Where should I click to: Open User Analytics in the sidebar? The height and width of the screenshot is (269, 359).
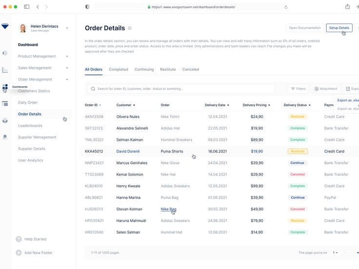(x=31, y=160)
